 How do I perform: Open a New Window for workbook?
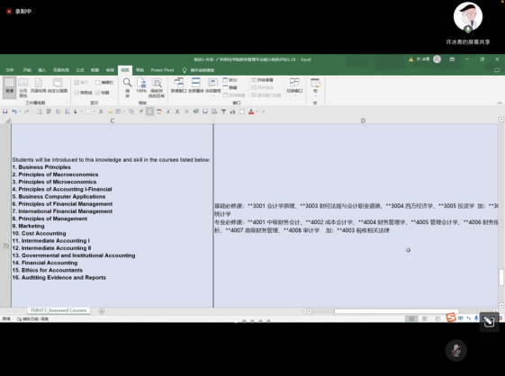178,85
